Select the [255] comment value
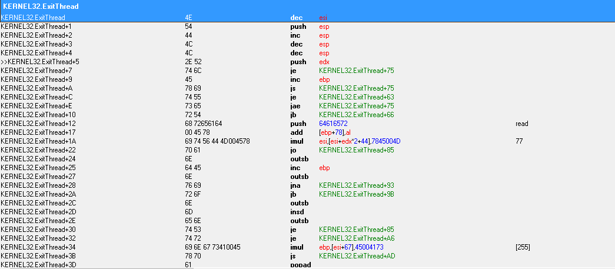Image resolution: width=615 pixels, height=269 pixels. tap(523, 247)
